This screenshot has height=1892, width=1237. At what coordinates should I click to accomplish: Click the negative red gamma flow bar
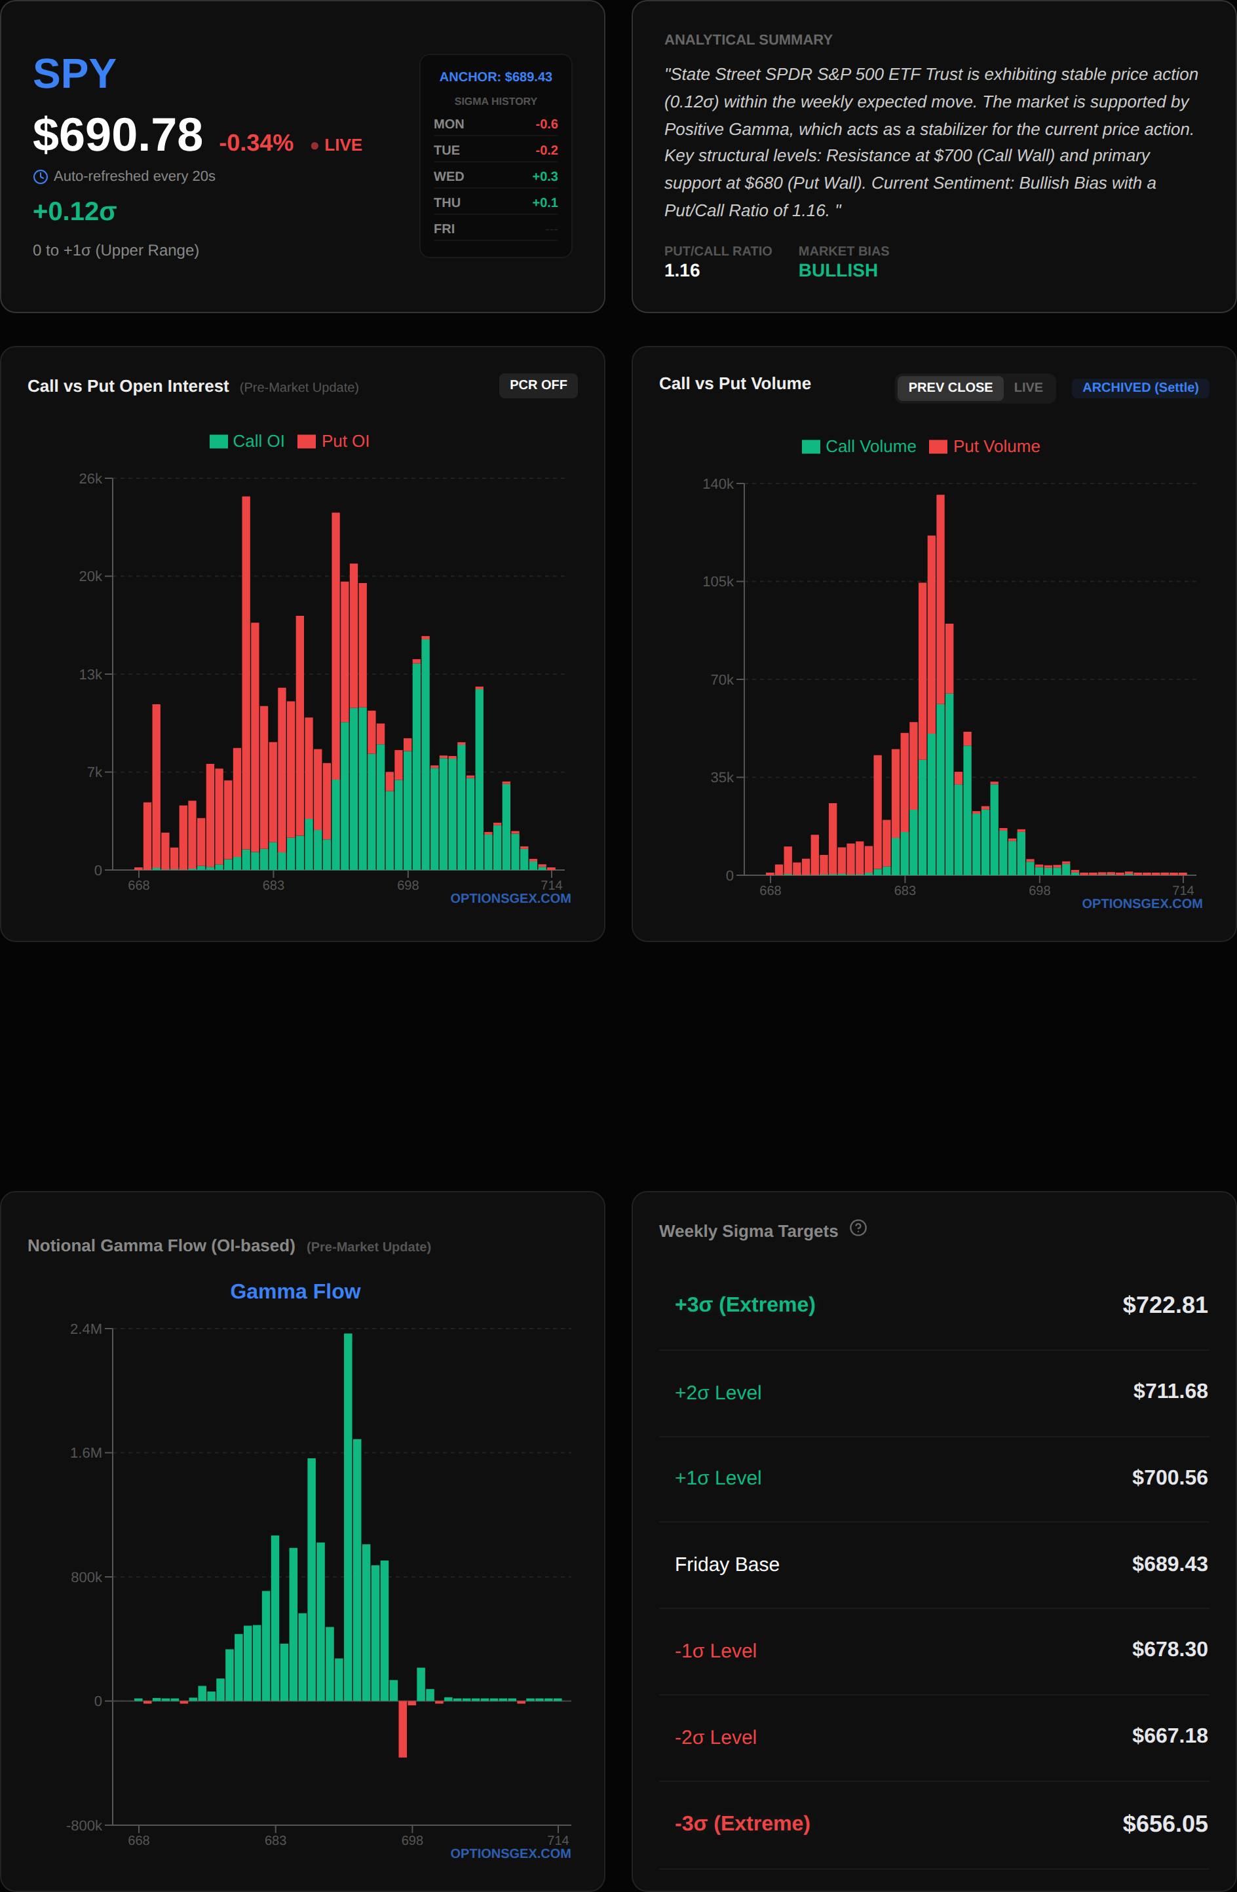tap(402, 1728)
